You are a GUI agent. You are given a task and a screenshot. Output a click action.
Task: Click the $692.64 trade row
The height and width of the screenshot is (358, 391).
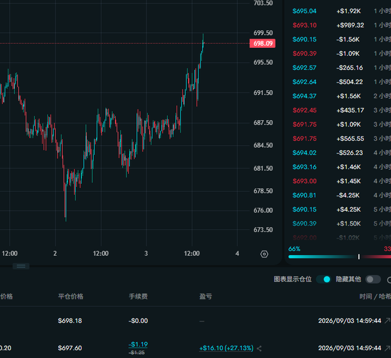(x=342, y=82)
